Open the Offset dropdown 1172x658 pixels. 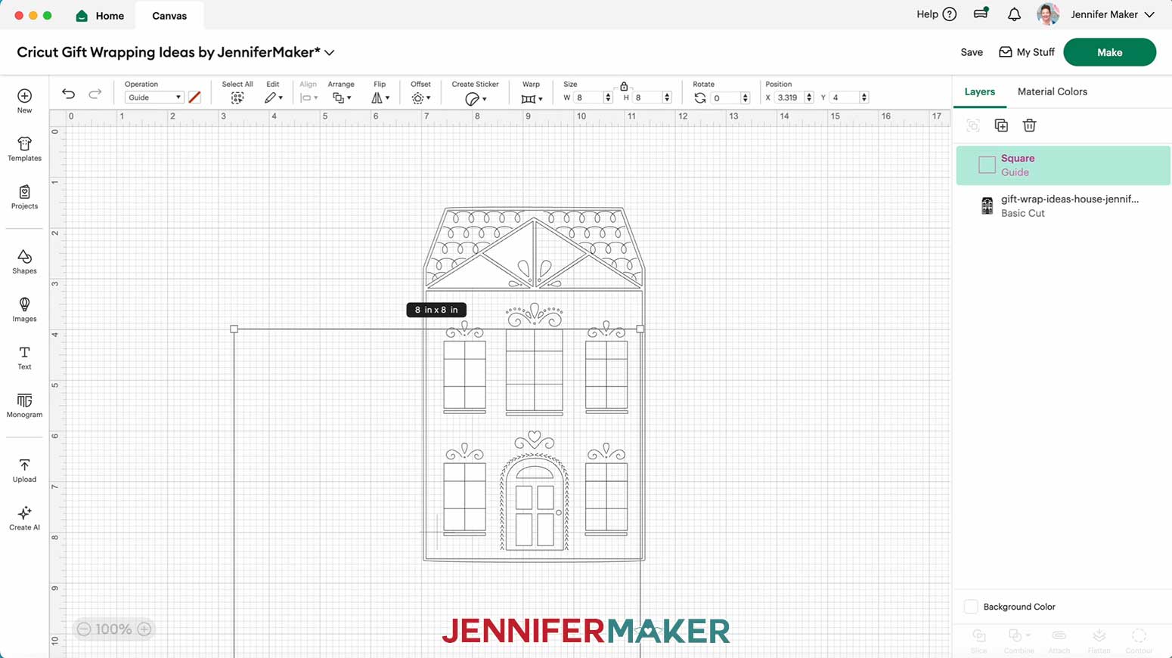(x=421, y=98)
